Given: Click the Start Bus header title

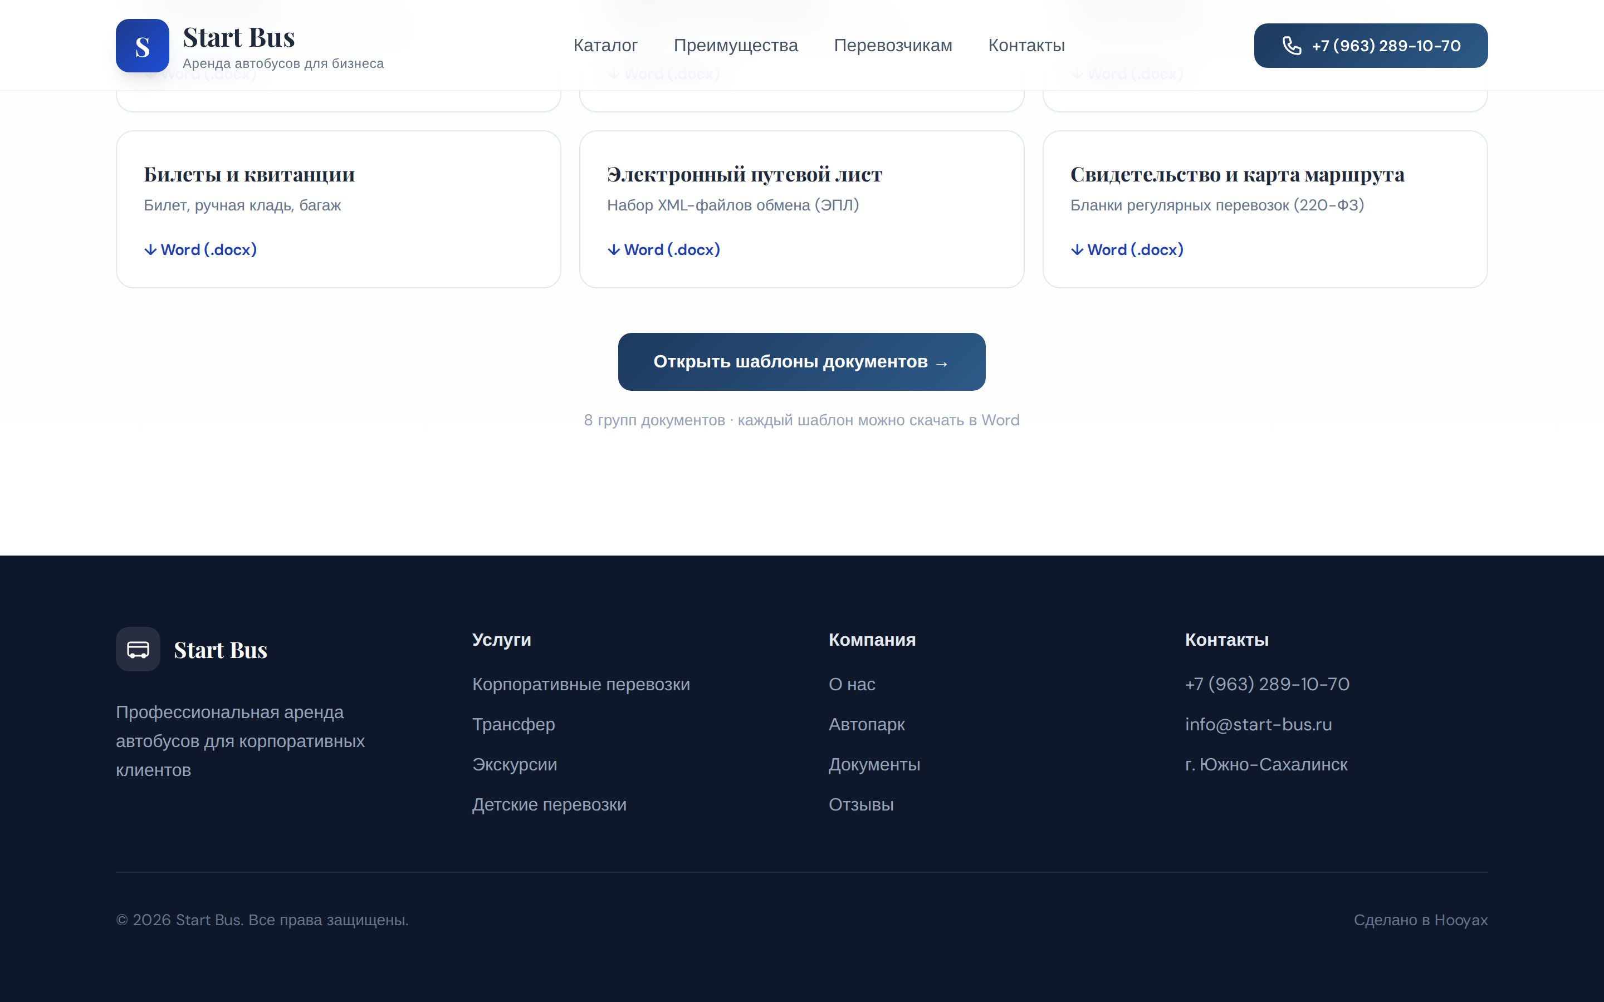Looking at the screenshot, I should tap(238, 37).
